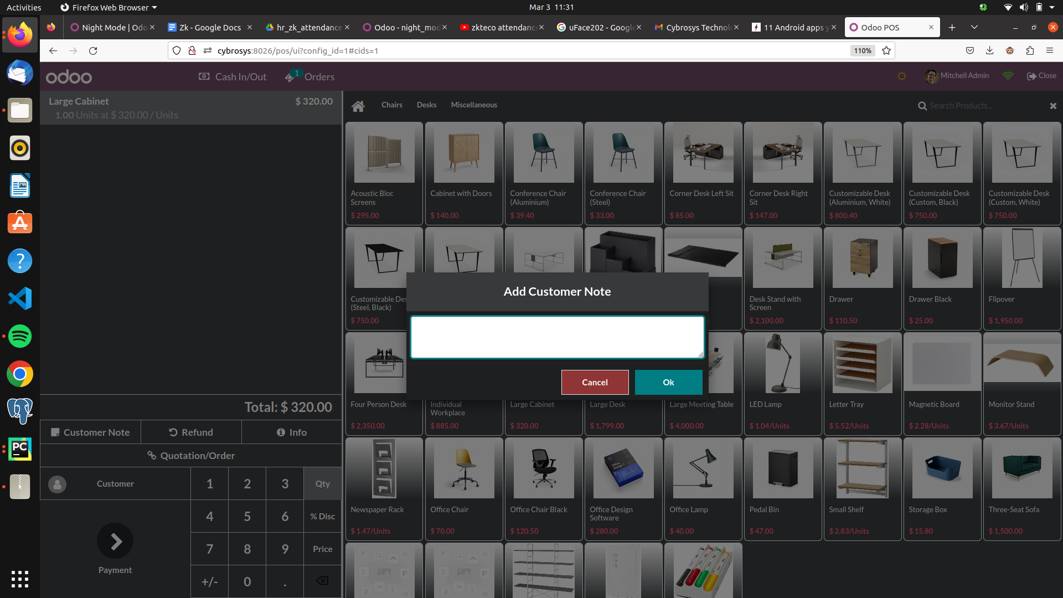Click the green WiFi sync status icon
1063x598 pixels.
click(x=1008, y=76)
